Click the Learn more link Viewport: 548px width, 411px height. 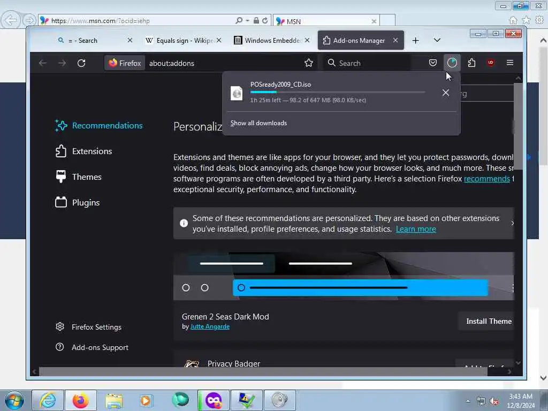click(x=416, y=229)
